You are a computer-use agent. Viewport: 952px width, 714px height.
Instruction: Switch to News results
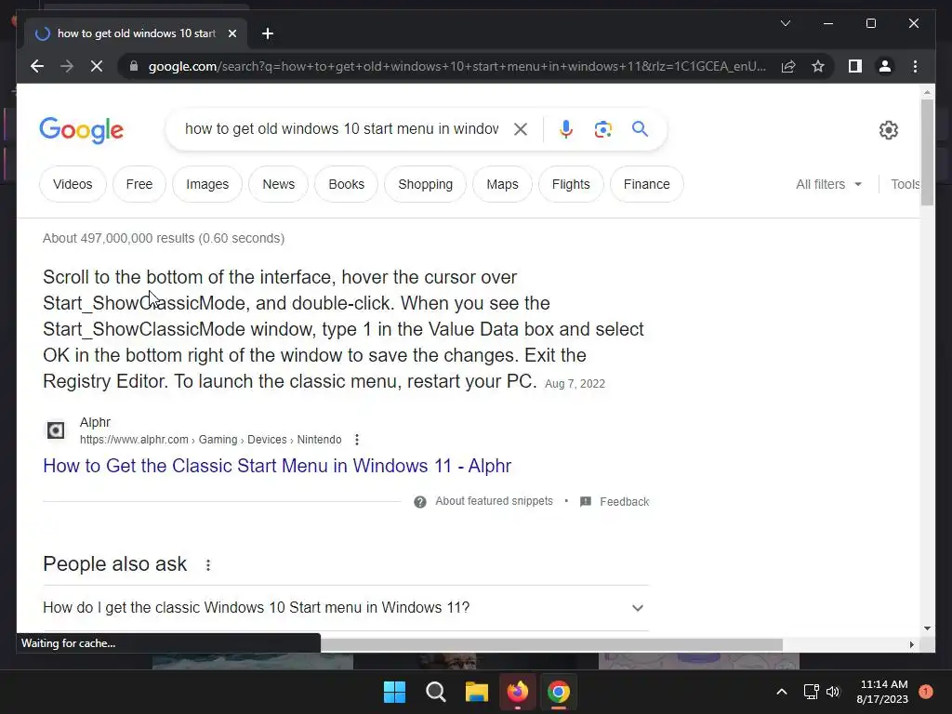(x=279, y=184)
